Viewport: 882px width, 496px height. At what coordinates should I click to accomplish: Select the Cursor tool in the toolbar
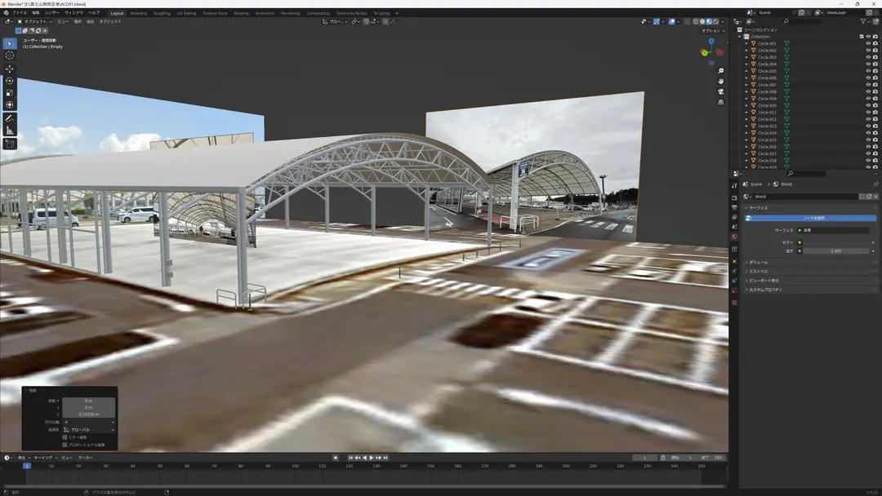10,55
